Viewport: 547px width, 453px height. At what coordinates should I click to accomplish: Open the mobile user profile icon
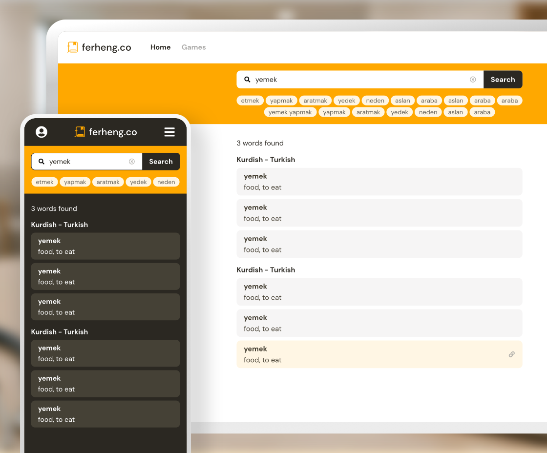coord(42,132)
